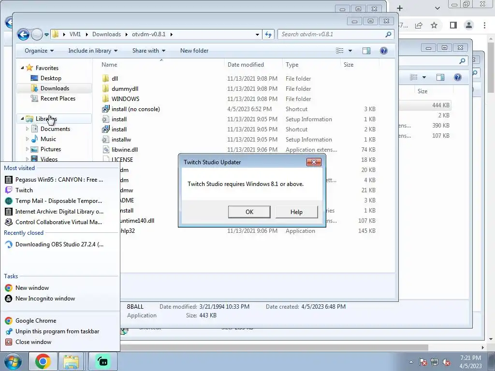Change view using the view icon
This screenshot has width=495, height=371.
pyautogui.click(x=340, y=51)
